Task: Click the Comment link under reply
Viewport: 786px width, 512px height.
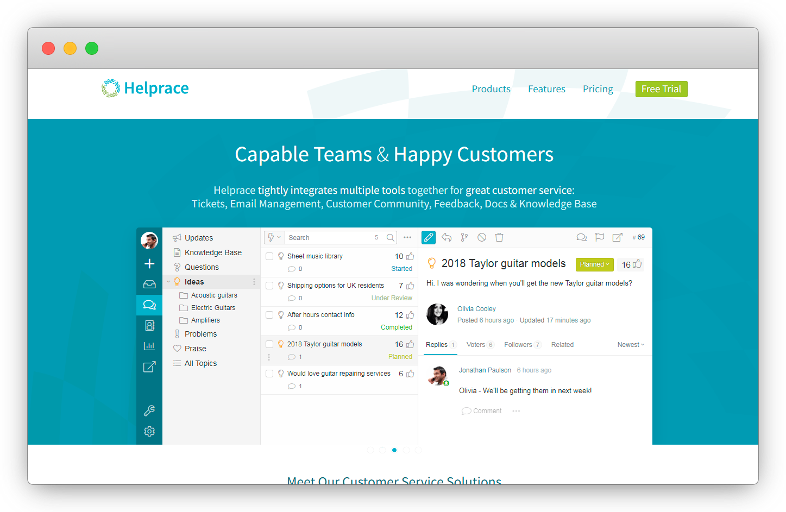Action: [x=482, y=411]
